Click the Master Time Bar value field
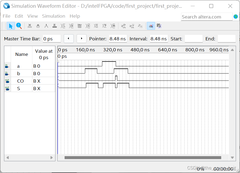Screen dimensions: 240x173 (52, 39)
